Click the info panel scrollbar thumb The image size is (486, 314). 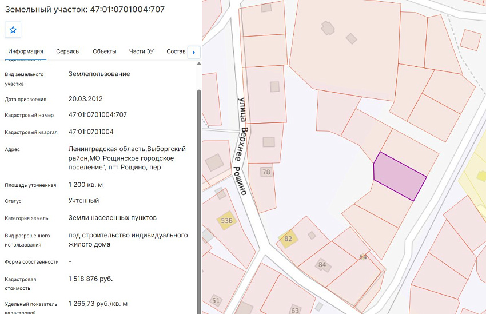199,201
